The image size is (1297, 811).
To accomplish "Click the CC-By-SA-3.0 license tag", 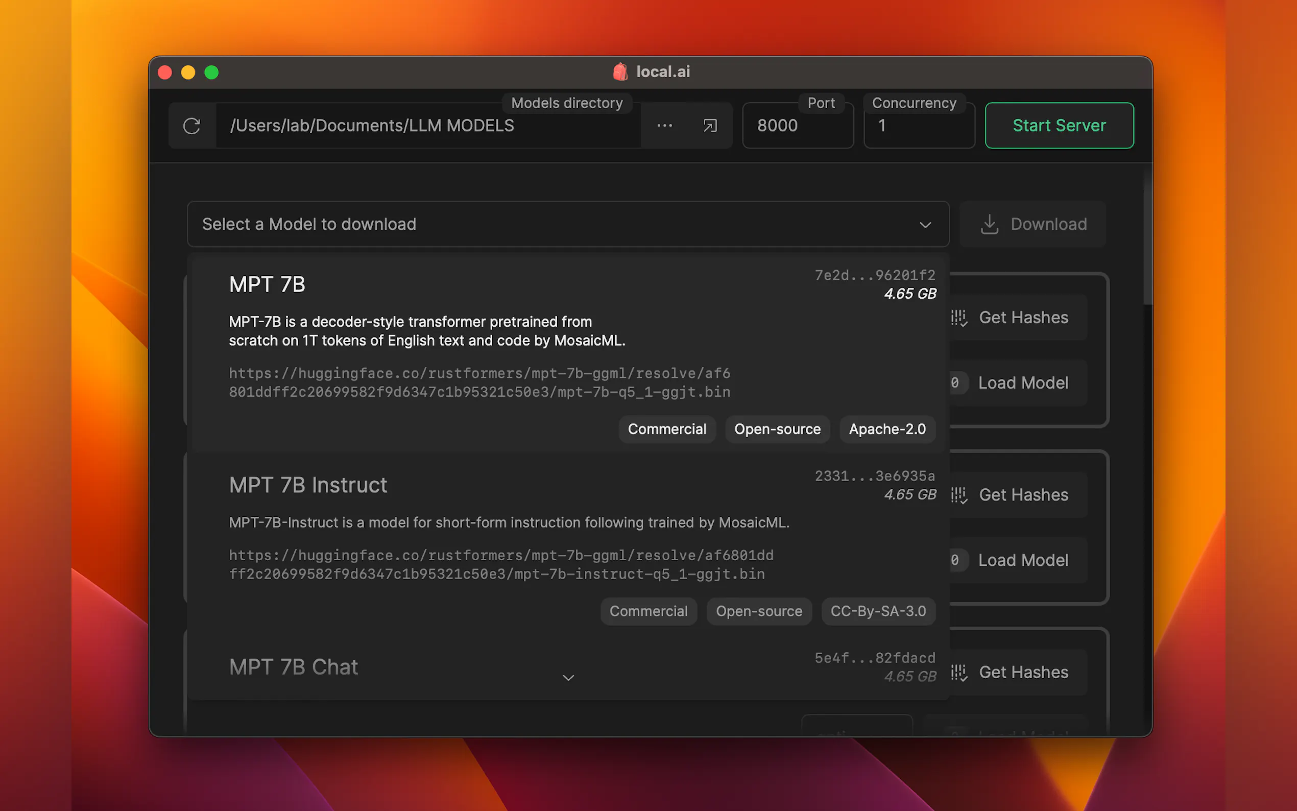I will click(878, 611).
